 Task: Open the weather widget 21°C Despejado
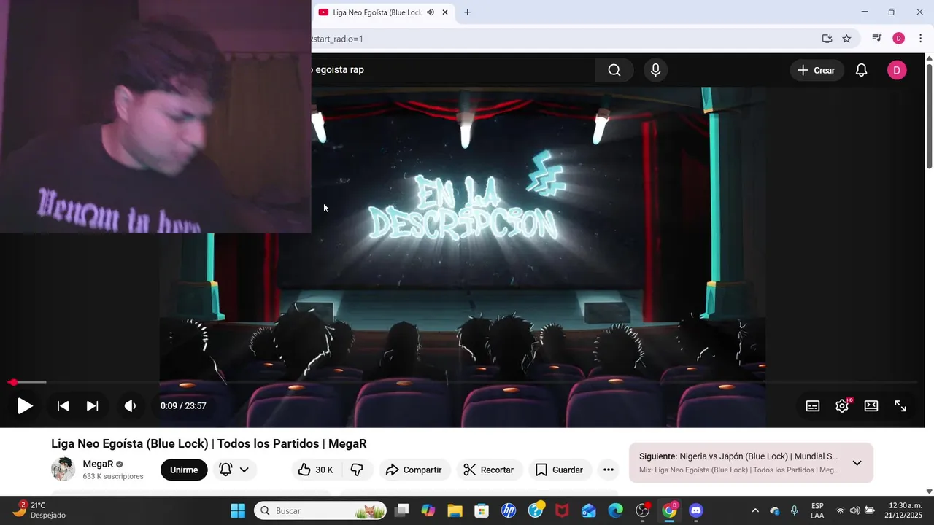[x=39, y=510]
